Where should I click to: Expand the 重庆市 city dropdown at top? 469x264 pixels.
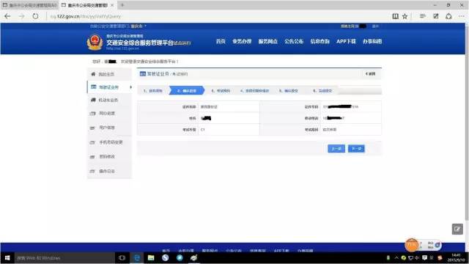coord(139,26)
